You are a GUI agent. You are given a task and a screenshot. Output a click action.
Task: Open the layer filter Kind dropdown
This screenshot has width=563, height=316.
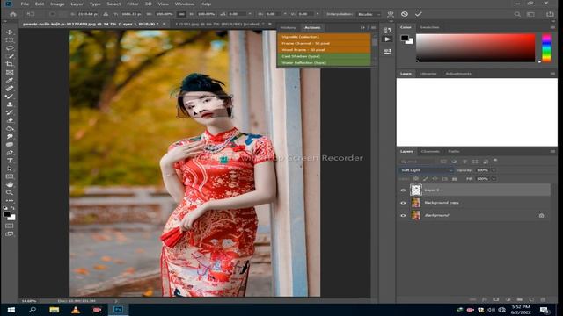[x=418, y=162]
